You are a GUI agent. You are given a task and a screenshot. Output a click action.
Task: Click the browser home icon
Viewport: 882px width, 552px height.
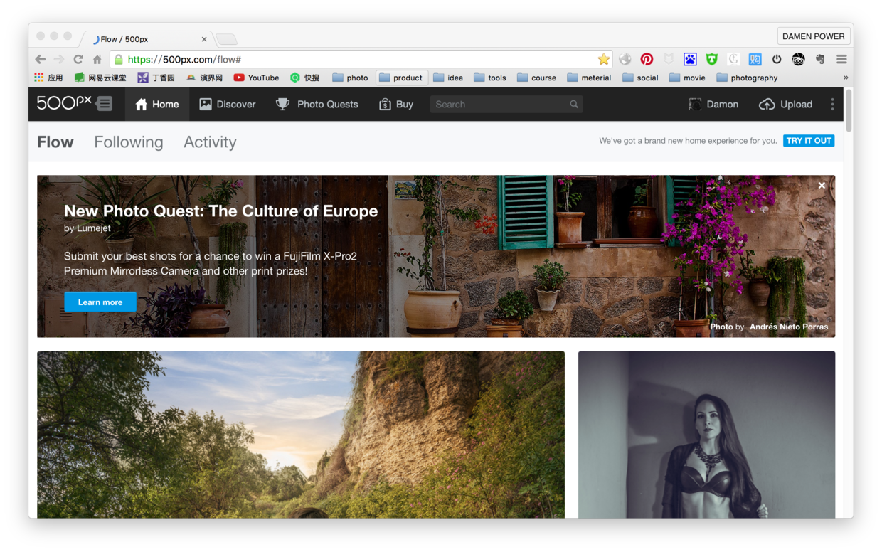pos(97,59)
